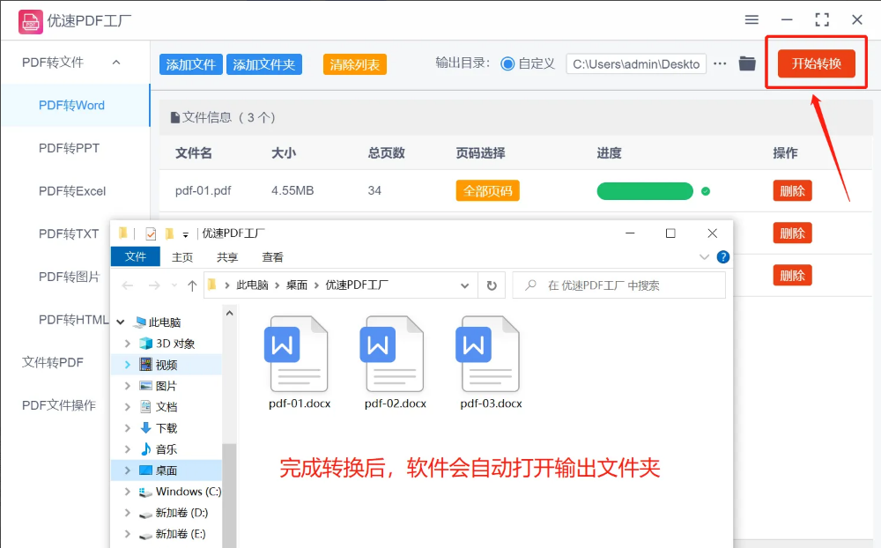The width and height of the screenshot is (881, 548).
Task: Select the pdf-03.docx document icon
Action: click(x=487, y=354)
